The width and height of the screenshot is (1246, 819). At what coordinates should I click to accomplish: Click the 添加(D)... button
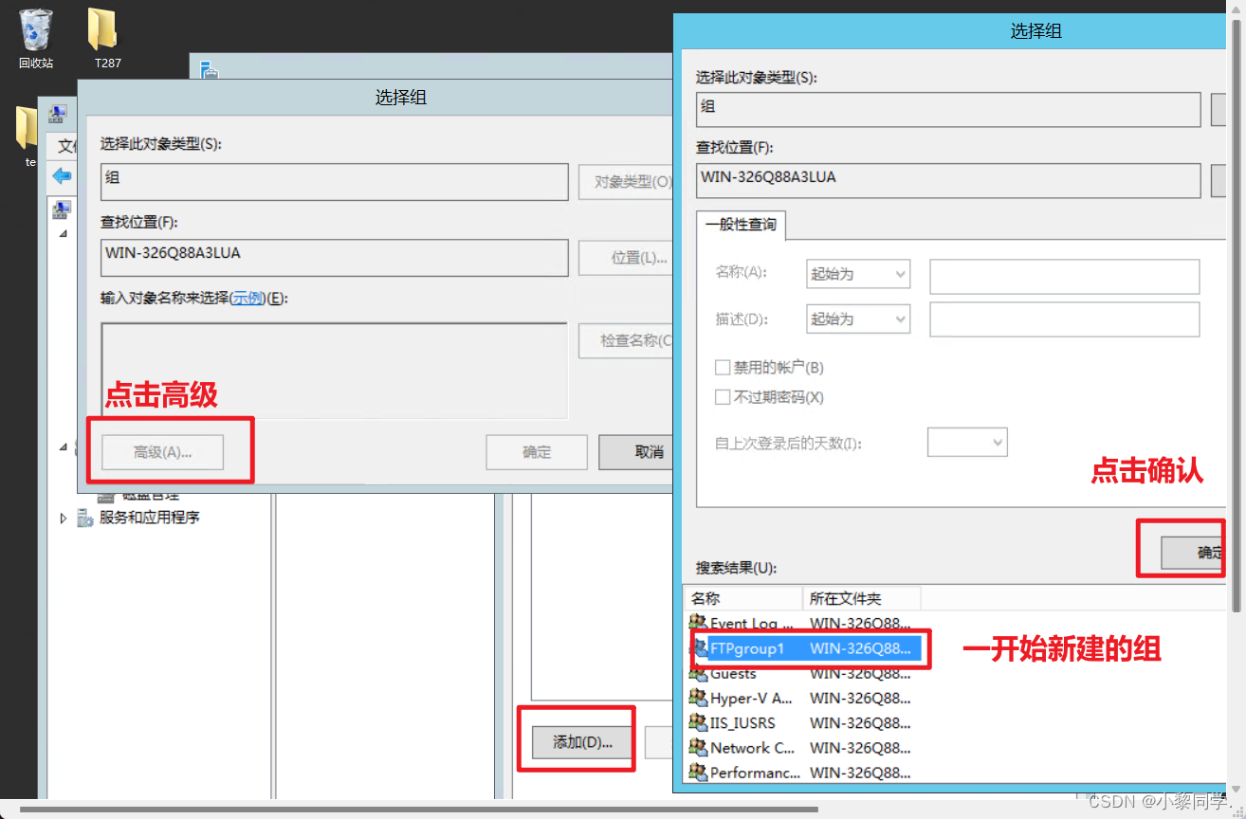pos(583,742)
